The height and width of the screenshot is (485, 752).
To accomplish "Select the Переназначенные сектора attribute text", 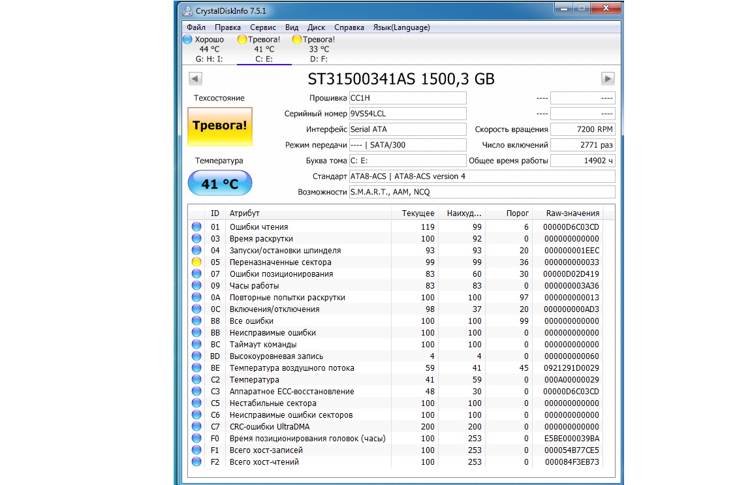I will click(281, 262).
